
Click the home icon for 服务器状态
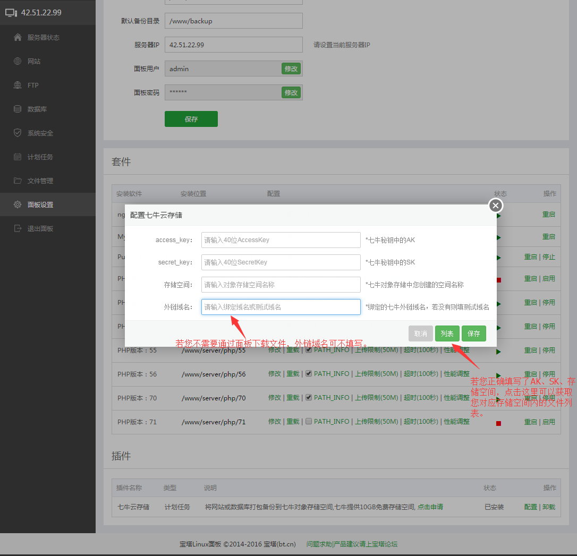(18, 37)
